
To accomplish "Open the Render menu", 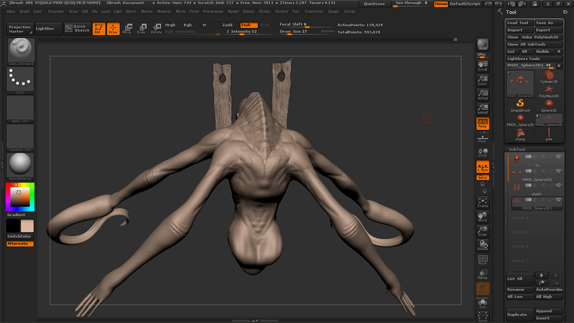I will coord(233,11).
